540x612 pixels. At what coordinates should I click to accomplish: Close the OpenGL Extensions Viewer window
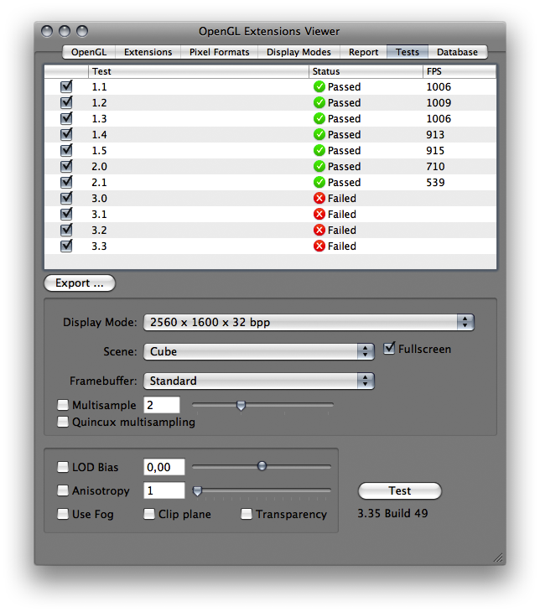pos(47,31)
